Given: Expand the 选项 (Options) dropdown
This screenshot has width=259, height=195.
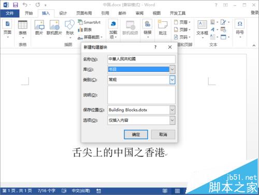Looking at the screenshot, I should pos(172,120).
